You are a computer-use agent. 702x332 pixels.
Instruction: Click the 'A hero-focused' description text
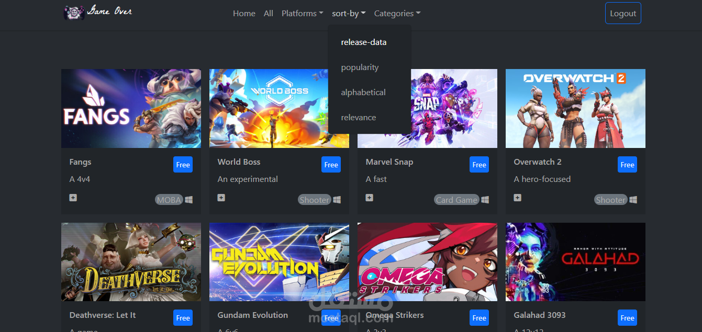542,179
